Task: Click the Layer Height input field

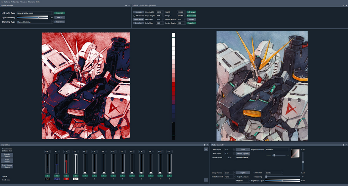Action: [x=160, y=16]
